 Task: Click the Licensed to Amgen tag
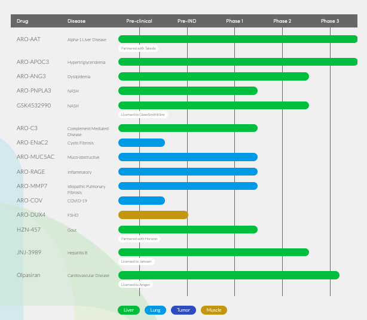(136, 285)
